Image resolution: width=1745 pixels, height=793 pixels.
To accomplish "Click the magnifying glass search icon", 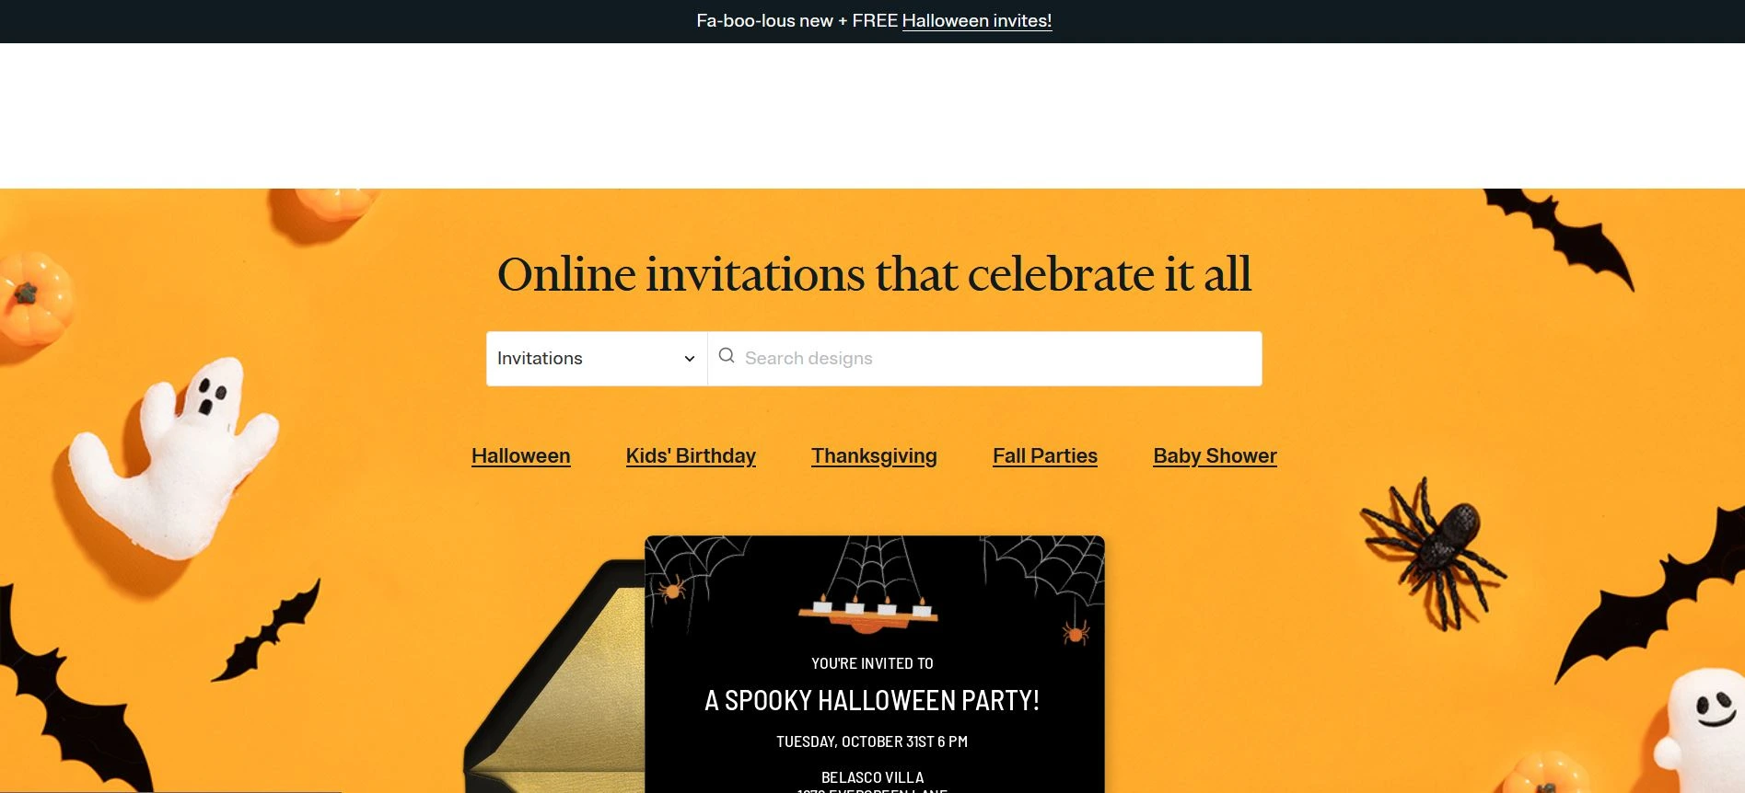I will (x=727, y=356).
